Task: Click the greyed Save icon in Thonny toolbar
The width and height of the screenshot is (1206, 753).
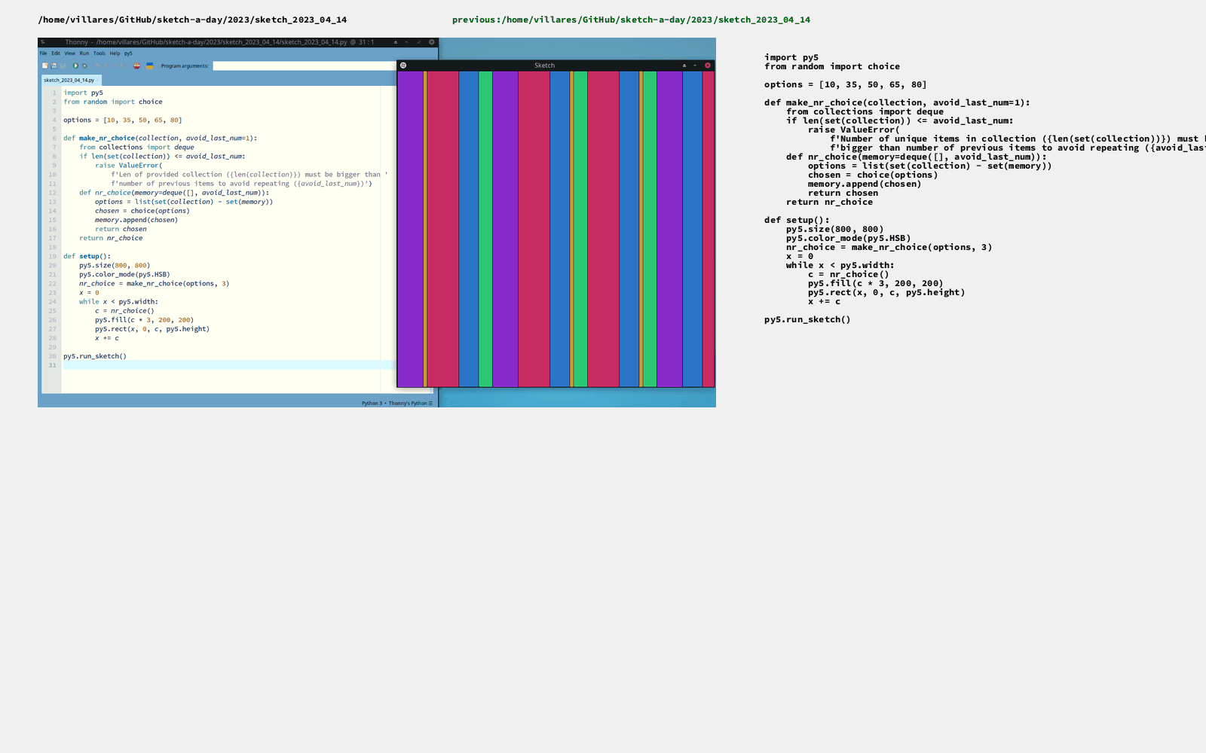Action: tap(63, 66)
